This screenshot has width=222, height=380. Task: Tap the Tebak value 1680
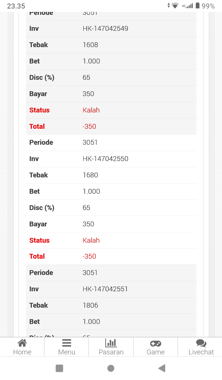pyautogui.click(x=90, y=175)
